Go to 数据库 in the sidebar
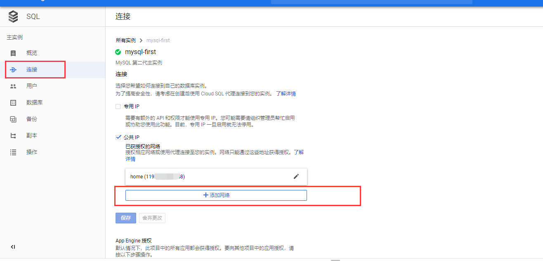 click(35, 102)
